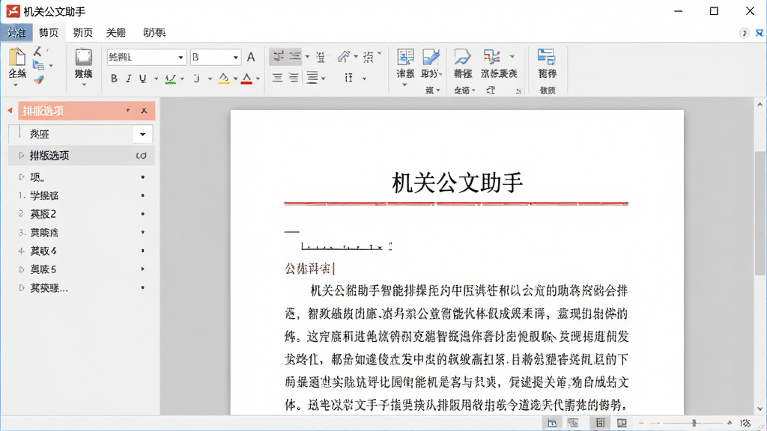Open the font size combo box
This screenshot has height=431, width=767.
216,57
